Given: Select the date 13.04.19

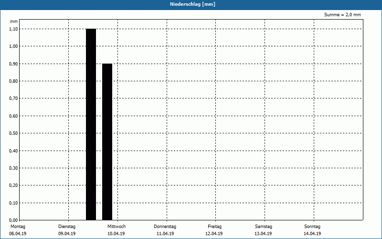Looking at the screenshot, I should (263, 234).
